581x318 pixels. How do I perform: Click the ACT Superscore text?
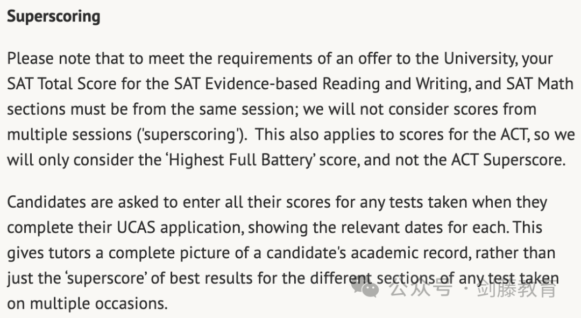pos(508,160)
